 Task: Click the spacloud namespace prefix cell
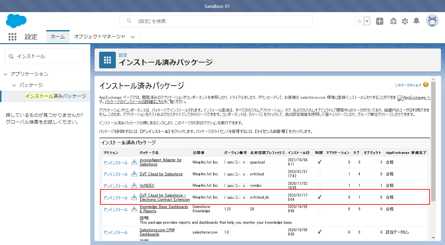(257, 162)
